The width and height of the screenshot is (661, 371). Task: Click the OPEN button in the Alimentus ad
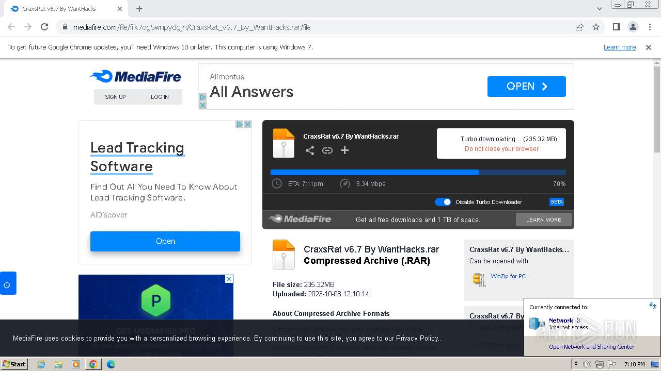pos(526,87)
